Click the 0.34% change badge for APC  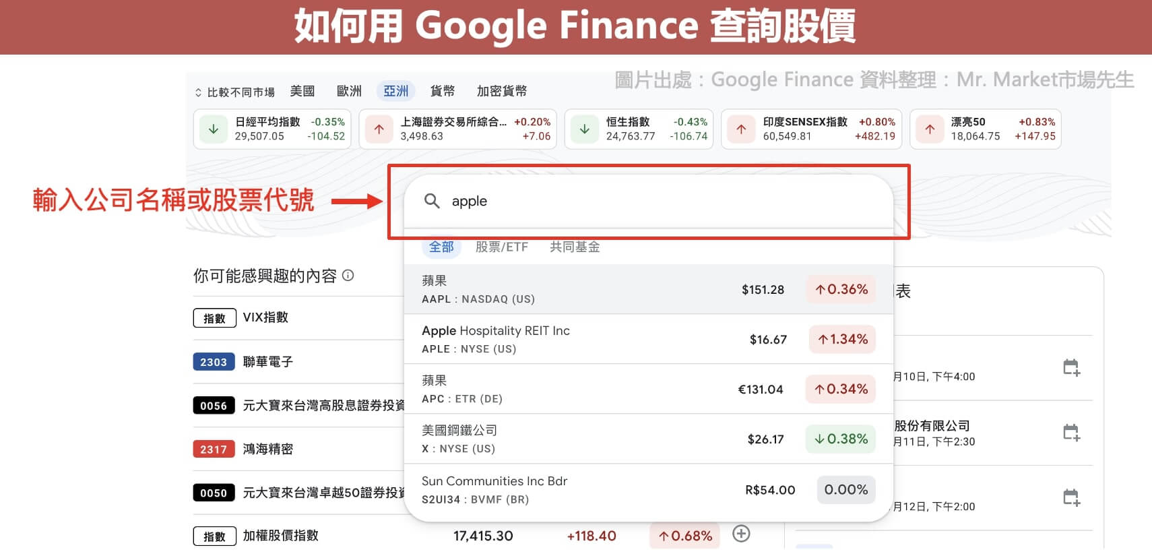841,389
